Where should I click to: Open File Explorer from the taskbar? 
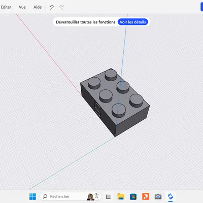point(121,196)
